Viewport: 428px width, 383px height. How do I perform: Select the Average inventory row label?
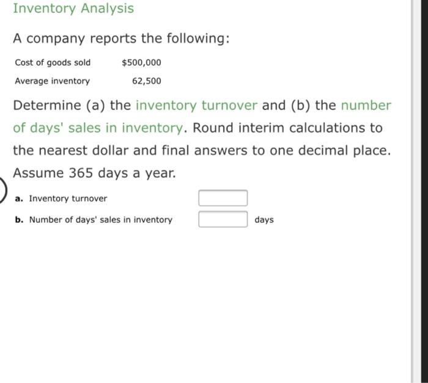[x=53, y=81]
